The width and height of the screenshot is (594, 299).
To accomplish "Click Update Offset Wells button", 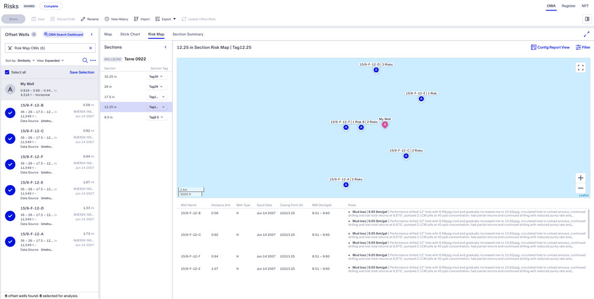I will (199, 19).
